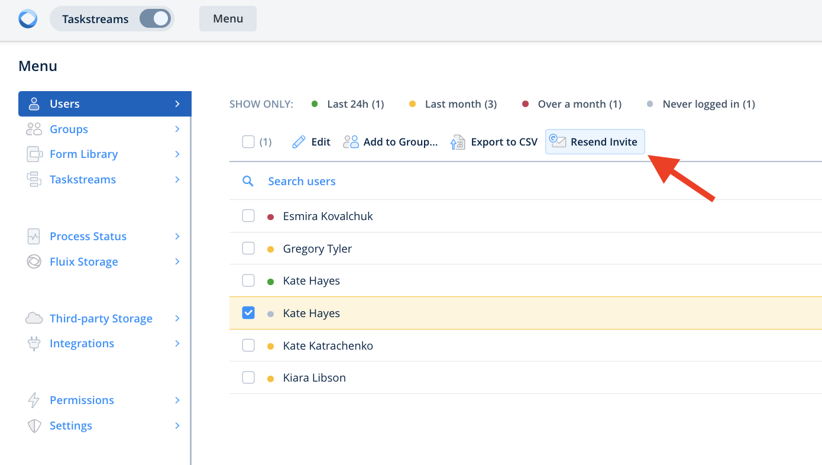
Task: Click the Process Status icon
Action: tap(34, 237)
